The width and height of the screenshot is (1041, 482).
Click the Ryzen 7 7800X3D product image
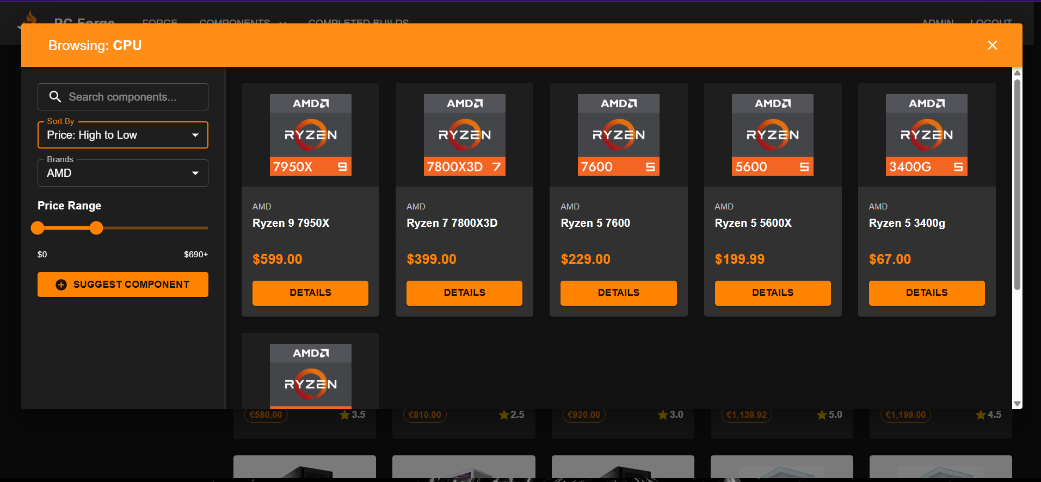464,135
